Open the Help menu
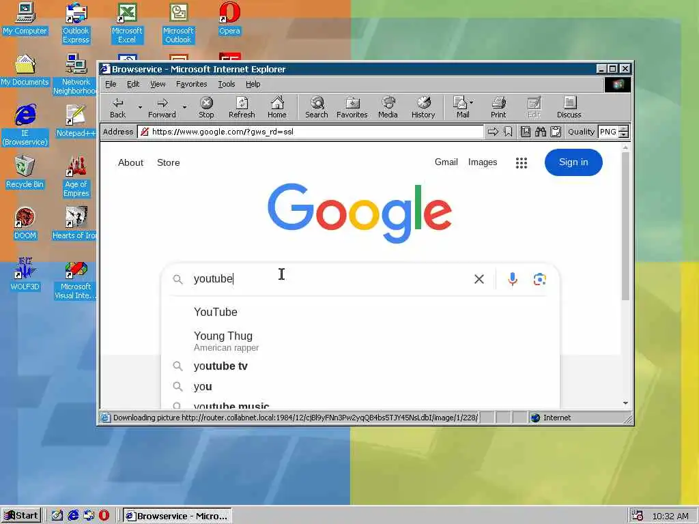Image resolution: width=699 pixels, height=524 pixels. point(253,84)
